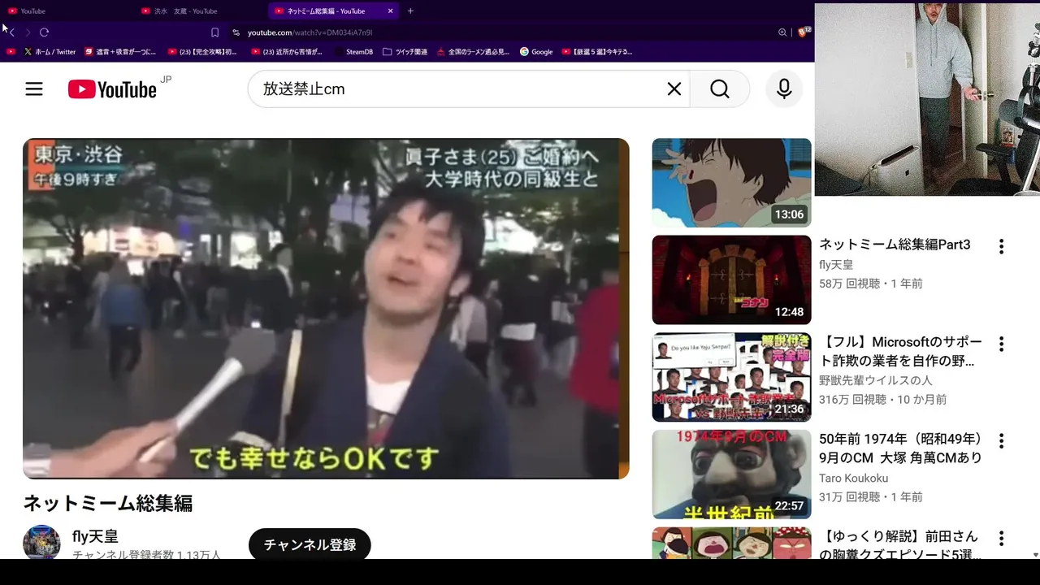Open 全国のラーメン過必見 bookmark
The height and width of the screenshot is (585, 1040).
[x=474, y=51]
